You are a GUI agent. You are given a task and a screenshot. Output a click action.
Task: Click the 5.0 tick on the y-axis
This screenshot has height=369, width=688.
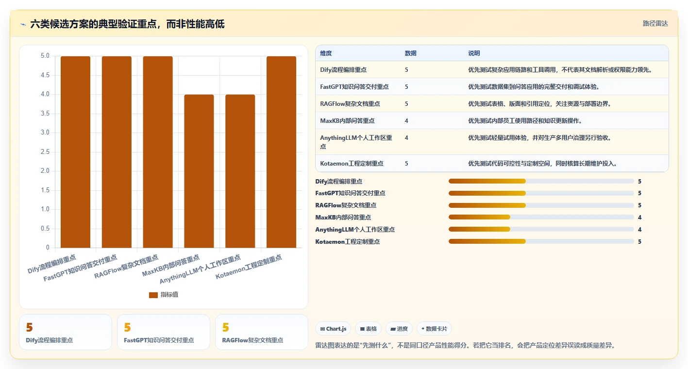click(x=45, y=56)
